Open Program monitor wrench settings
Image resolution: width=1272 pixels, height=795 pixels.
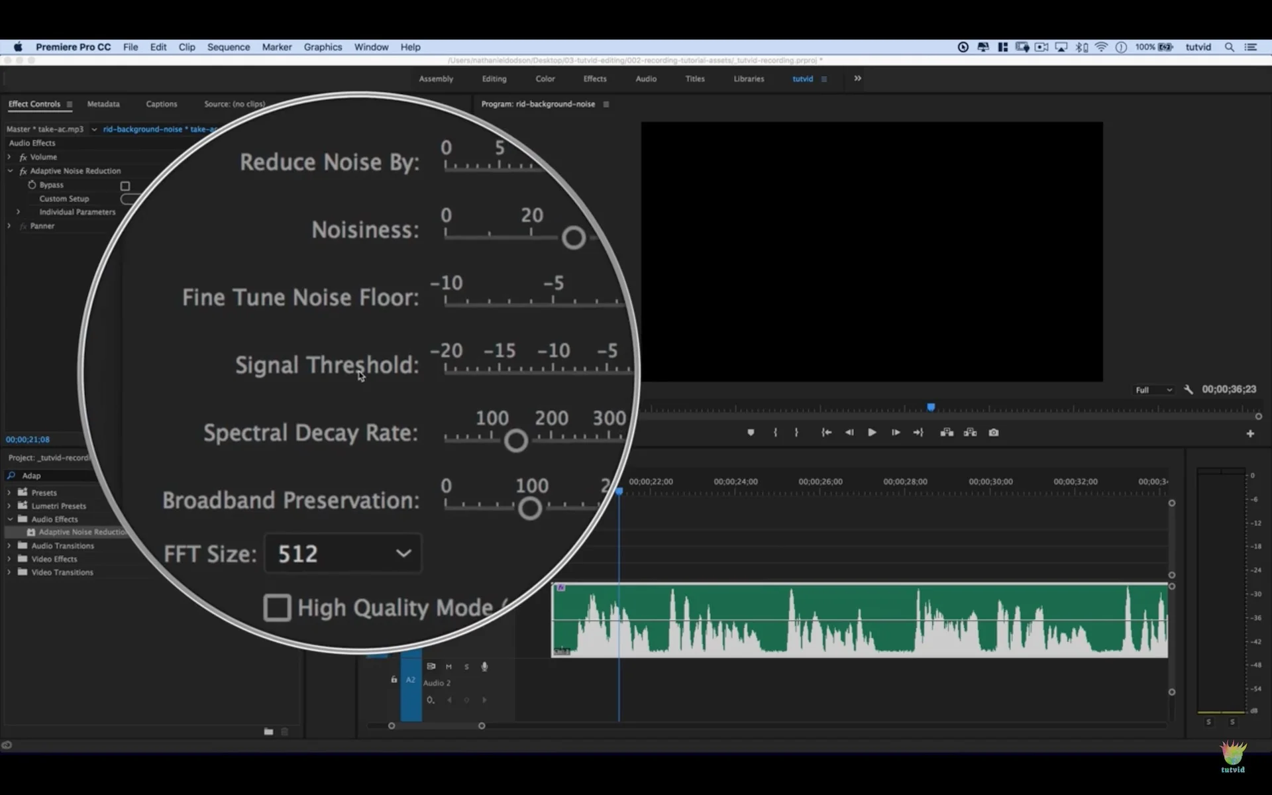1189,390
